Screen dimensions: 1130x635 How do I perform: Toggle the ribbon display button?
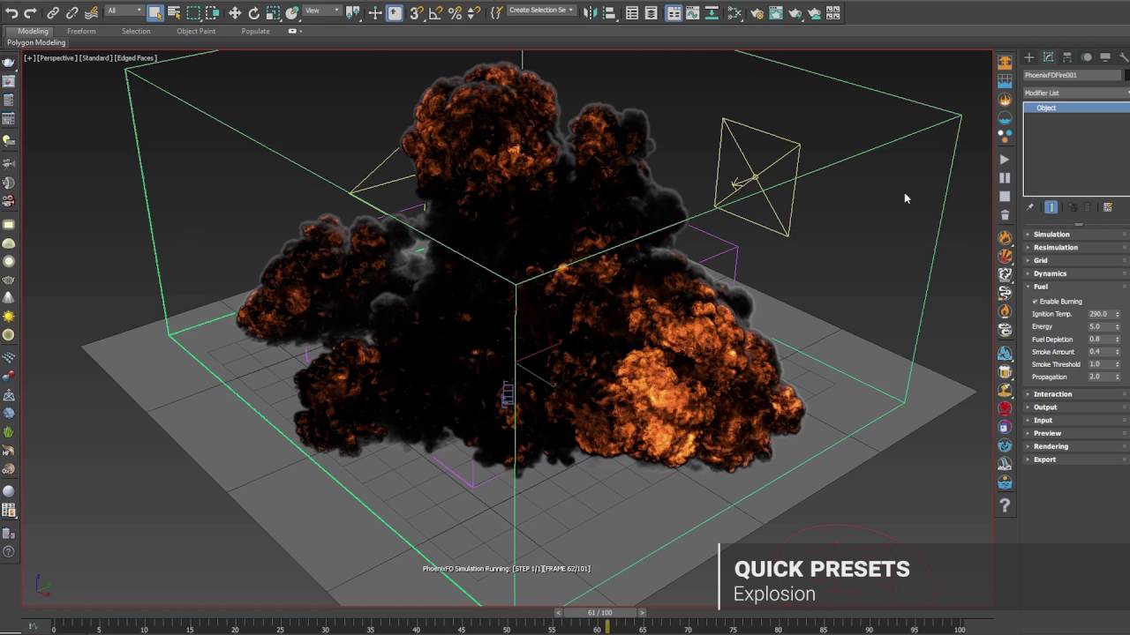click(x=674, y=13)
